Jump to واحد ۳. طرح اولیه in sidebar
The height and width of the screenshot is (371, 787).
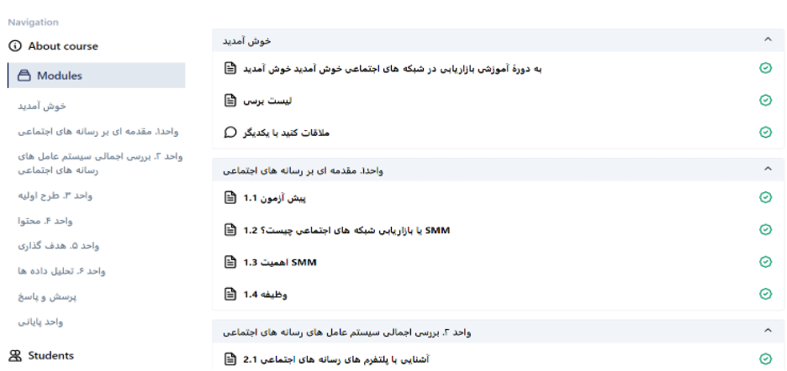(55, 196)
